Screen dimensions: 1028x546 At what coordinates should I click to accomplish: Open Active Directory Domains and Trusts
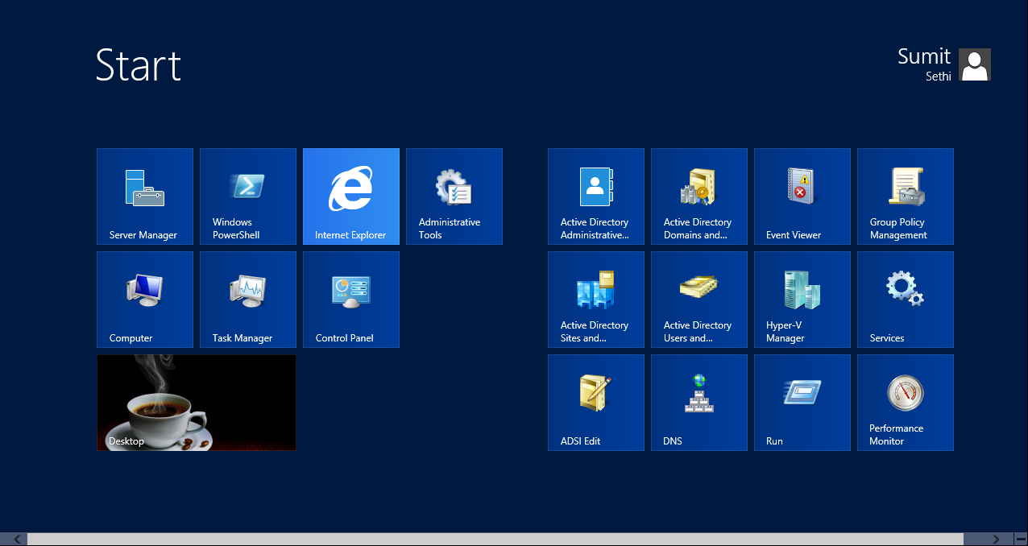coord(698,196)
